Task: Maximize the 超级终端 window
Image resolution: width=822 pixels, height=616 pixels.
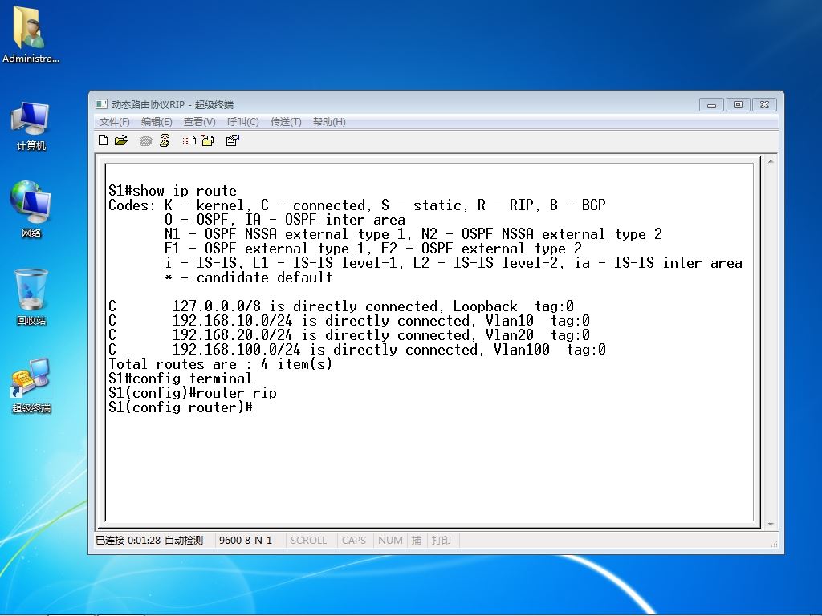Action: [x=738, y=105]
